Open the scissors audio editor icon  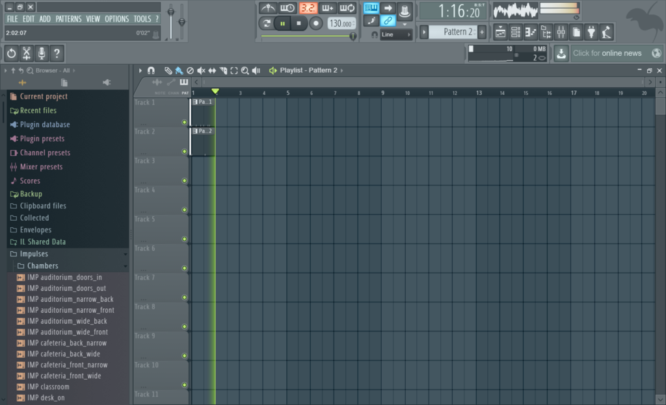26,53
